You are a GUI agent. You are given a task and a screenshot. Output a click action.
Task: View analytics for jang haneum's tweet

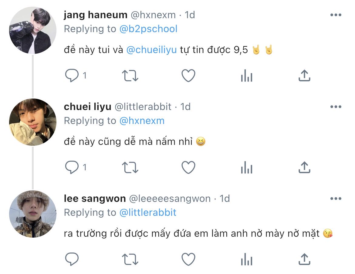click(x=246, y=76)
